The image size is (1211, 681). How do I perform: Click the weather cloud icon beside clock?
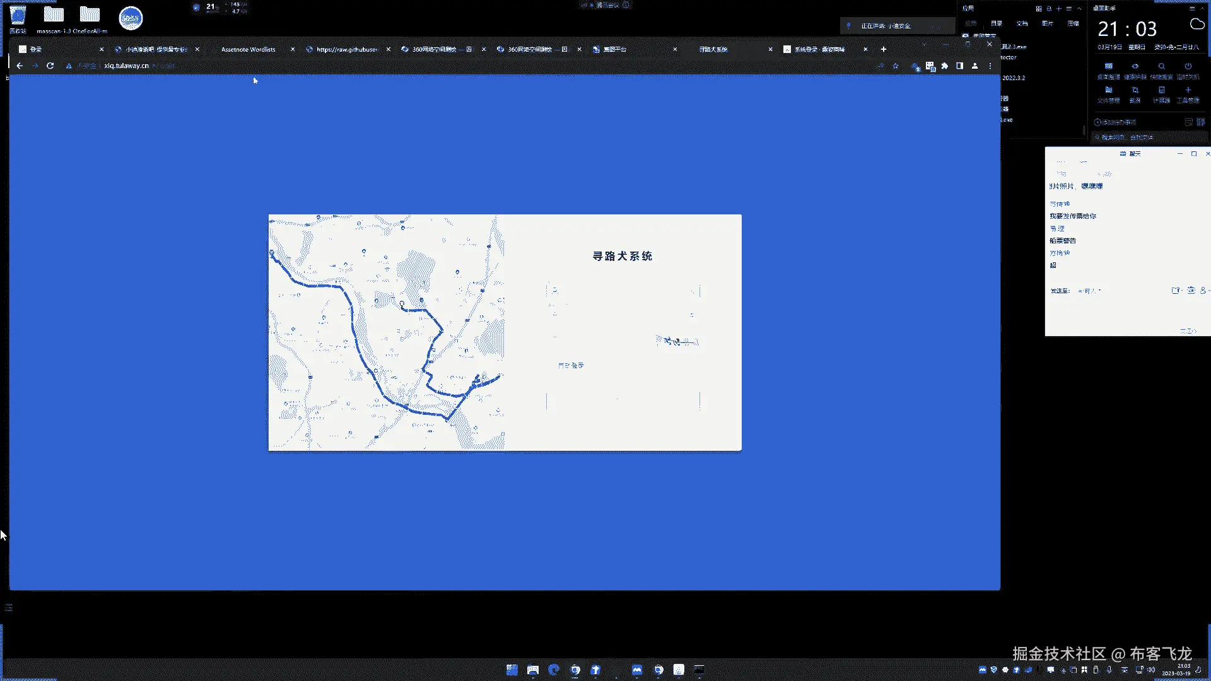1196,25
